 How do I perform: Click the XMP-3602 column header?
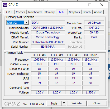tap(90, 55)
